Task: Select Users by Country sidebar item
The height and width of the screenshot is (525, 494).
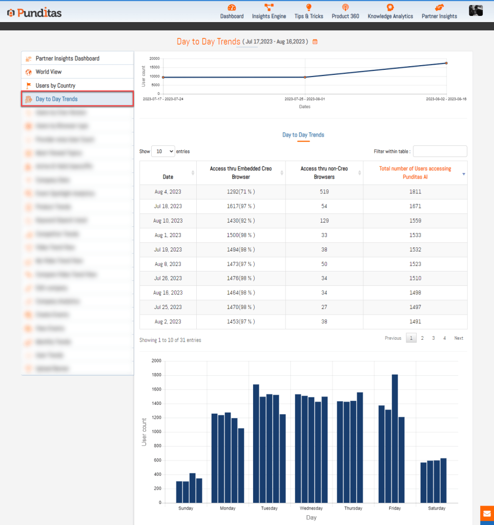Action: click(x=55, y=86)
